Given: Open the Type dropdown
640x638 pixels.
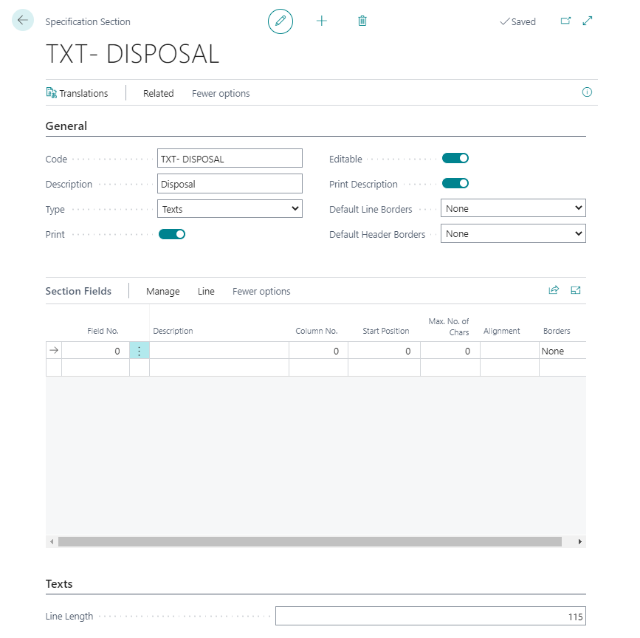Looking at the screenshot, I should pos(230,208).
